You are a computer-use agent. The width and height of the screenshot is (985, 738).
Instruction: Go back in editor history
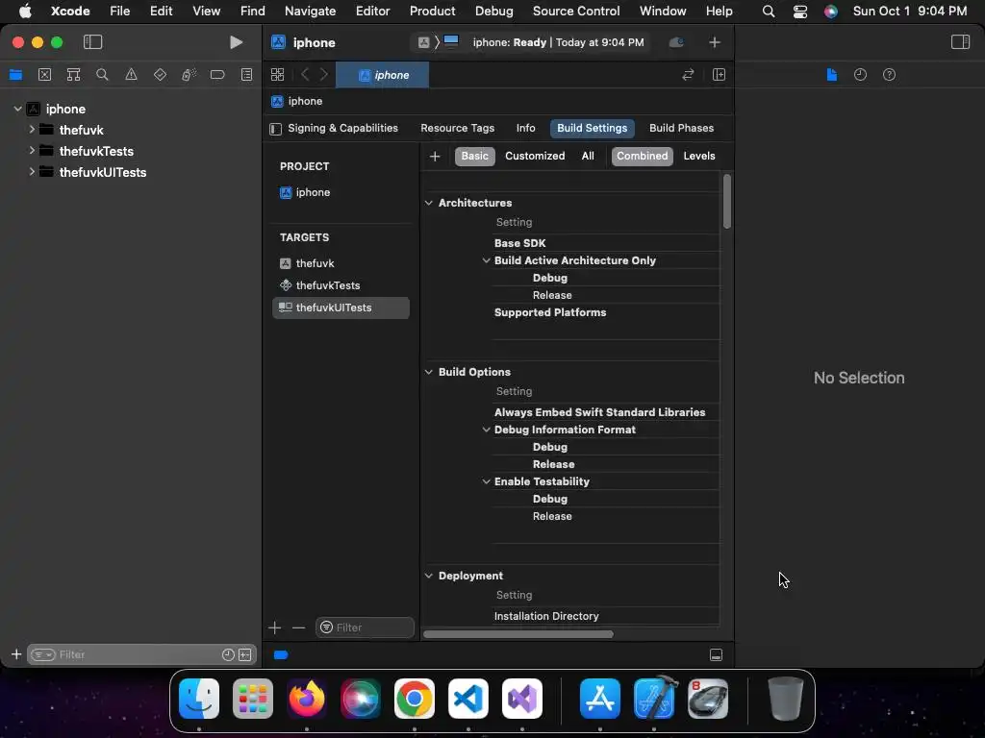[x=305, y=75]
